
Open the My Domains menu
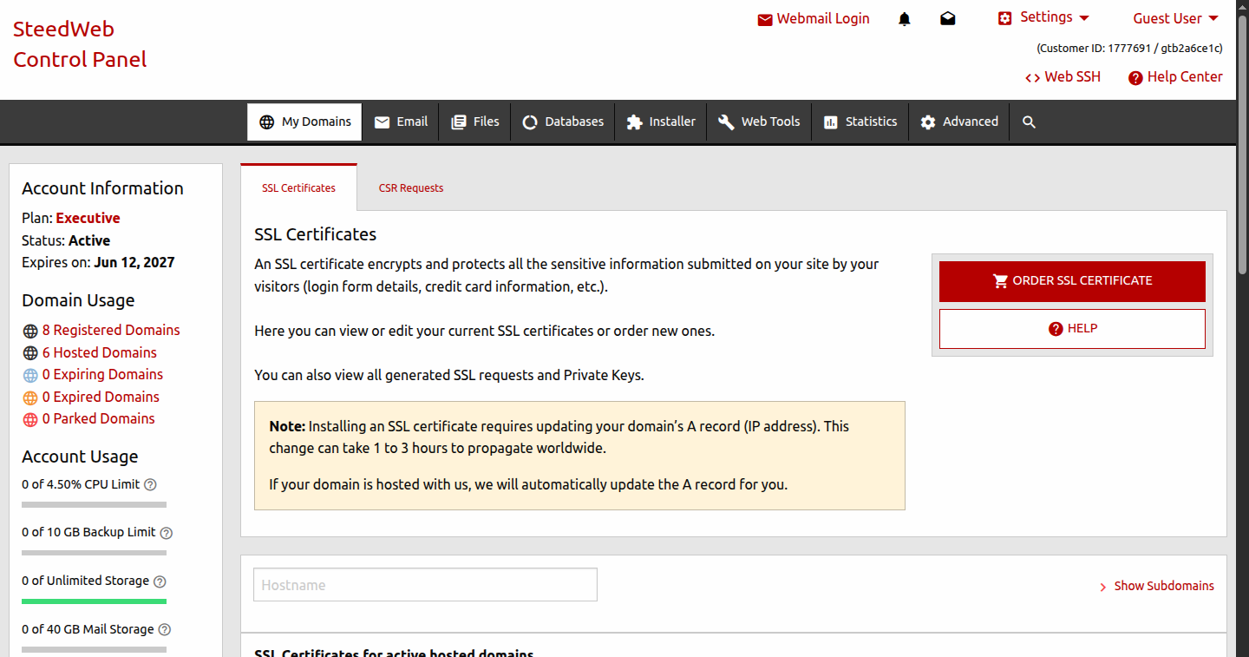(304, 122)
